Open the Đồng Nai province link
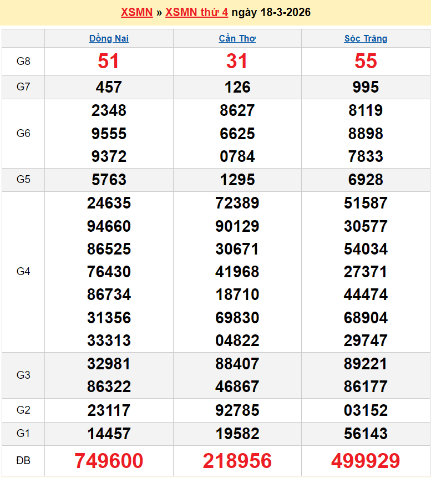This screenshot has width=431, height=478. [x=109, y=38]
